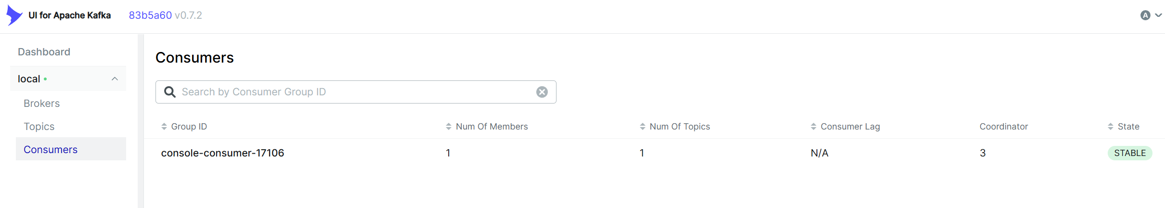The image size is (1165, 208).
Task: Sort by State arrows icon
Action: pos(1111,127)
